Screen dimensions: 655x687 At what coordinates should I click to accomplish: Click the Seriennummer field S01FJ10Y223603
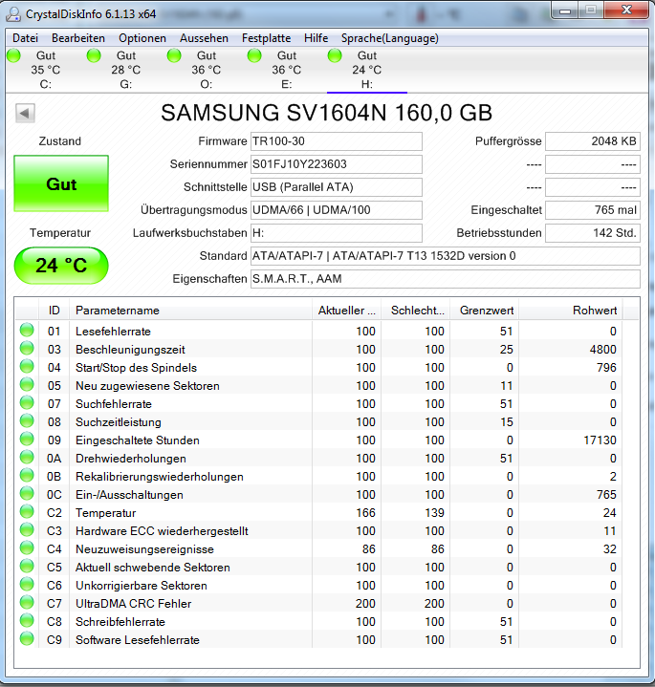point(337,164)
